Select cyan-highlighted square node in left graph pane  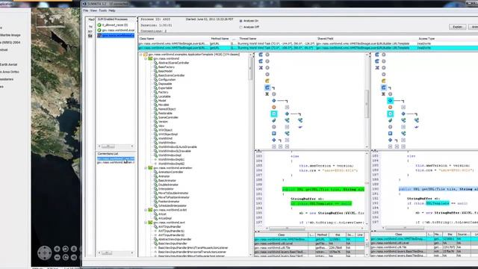click(x=274, y=114)
